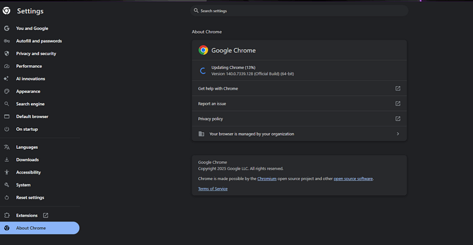Click the reset icon for Reset settings
Viewport: 473px width, 245px height.
tap(7, 198)
